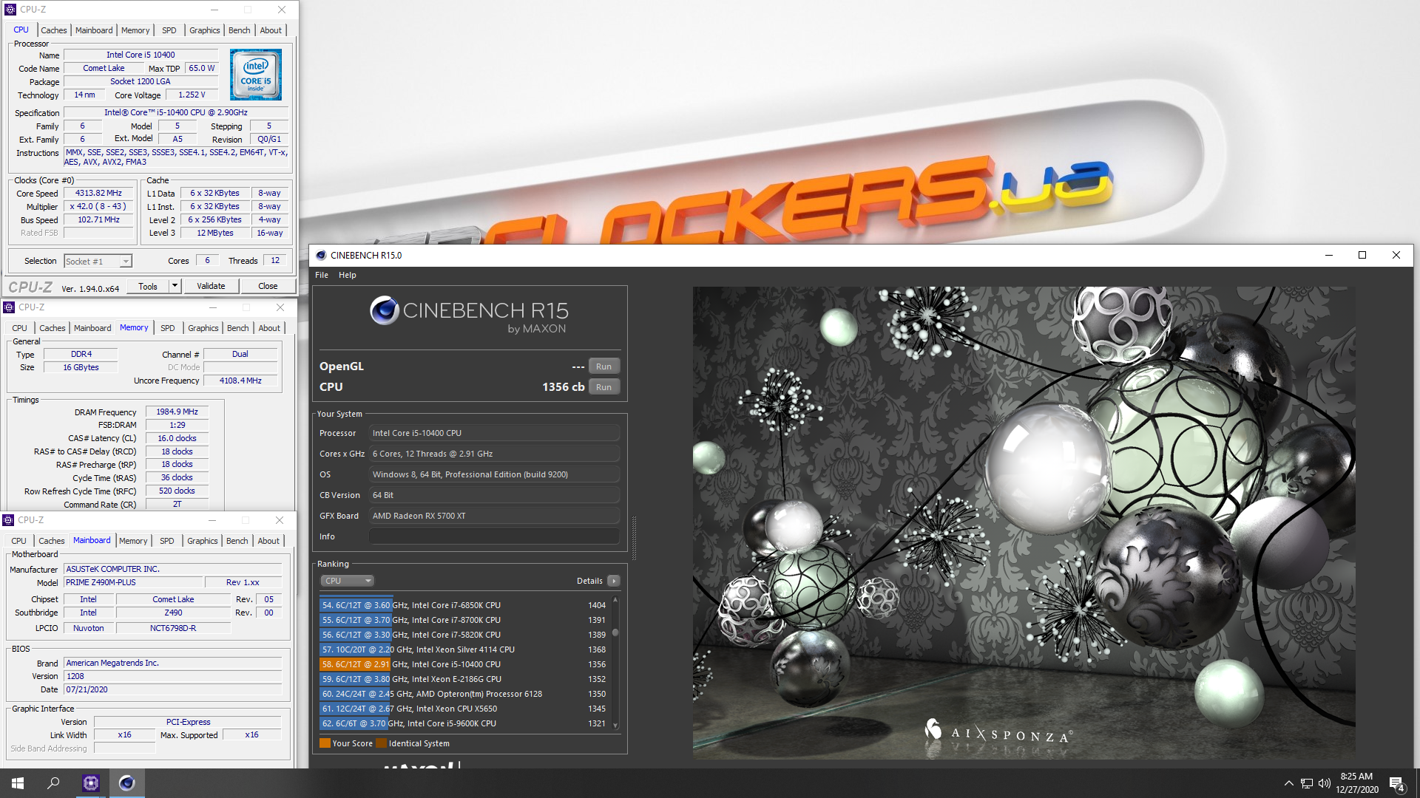The width and height of the screenshot is (1420, 798).
Task: Switch to Memory tab in top CPU-Z
Action: pos(135,30)
